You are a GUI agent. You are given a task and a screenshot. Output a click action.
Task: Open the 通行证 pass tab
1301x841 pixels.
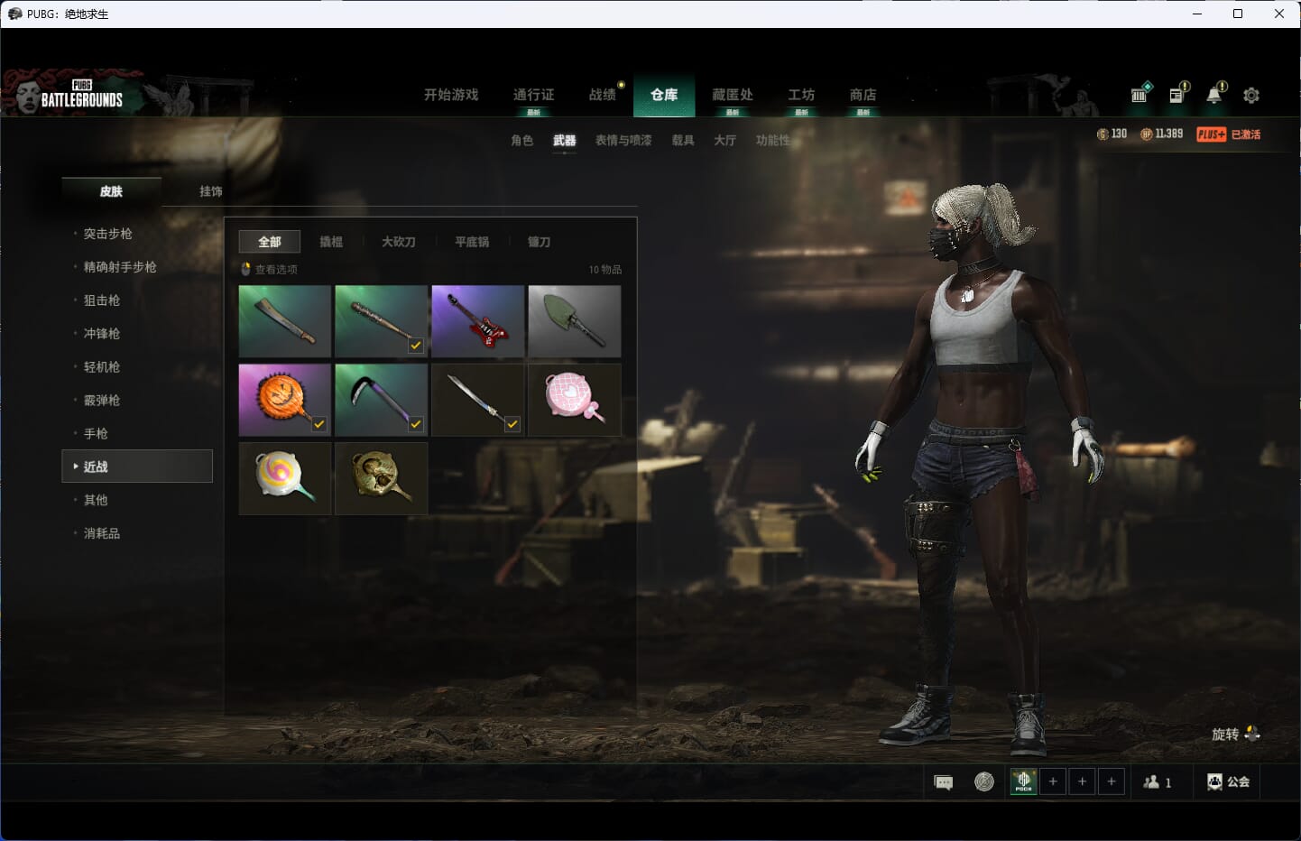click(x=533, y=96)
